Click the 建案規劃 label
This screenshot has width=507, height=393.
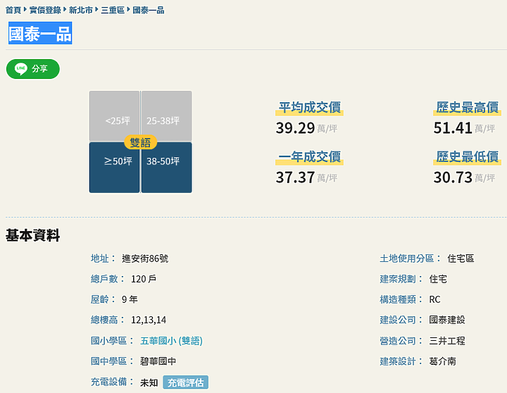click(401, 279)
